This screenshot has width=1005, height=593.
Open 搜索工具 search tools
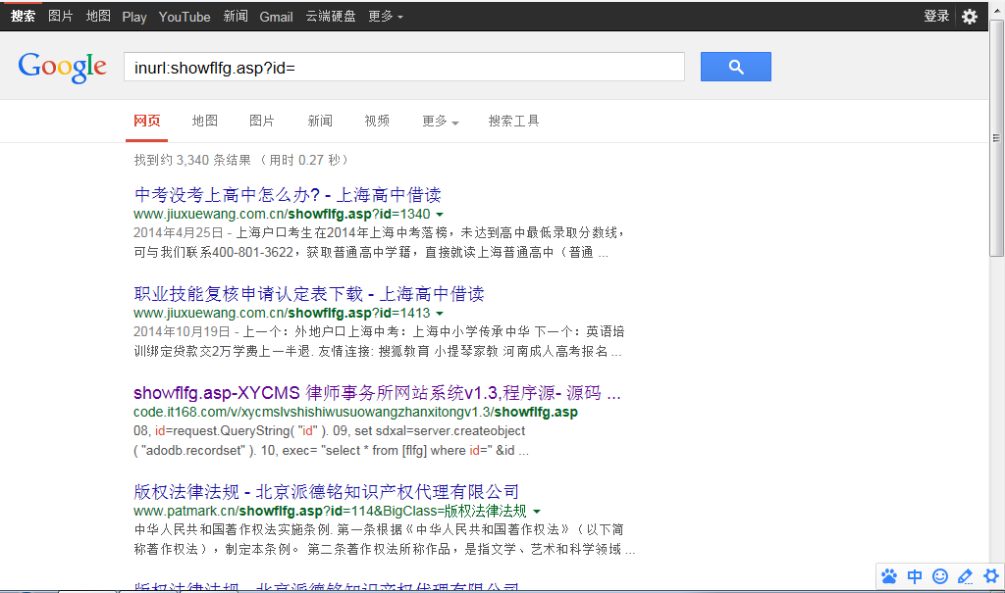click(x=513, y=121)
